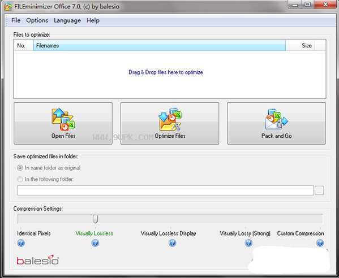Viewport: 339px width, 278px height.
Task: Open the Options menu
Action: click(x=37, y=20)
